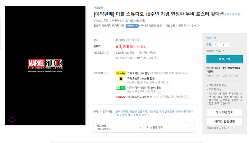Open help icon next to 배송비 무료
The image size is (249, 143).
click(x=223, y=51)
